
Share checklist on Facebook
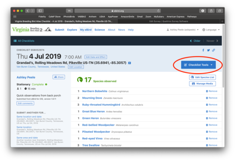tap(203, 50)
